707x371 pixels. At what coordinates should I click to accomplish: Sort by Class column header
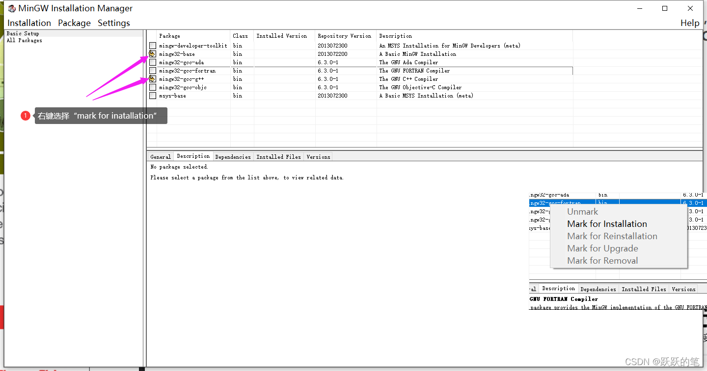[242, 36]
